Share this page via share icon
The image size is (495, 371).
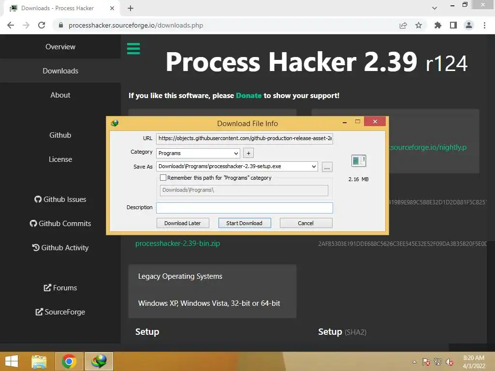[x=403, y=25]
